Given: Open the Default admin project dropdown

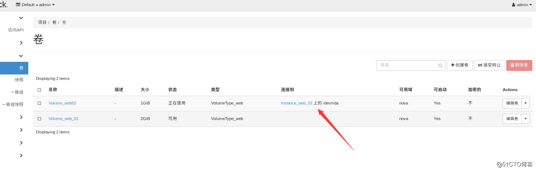Looking at the screenshot, I should pyautogui.click(x=35, y=5).
